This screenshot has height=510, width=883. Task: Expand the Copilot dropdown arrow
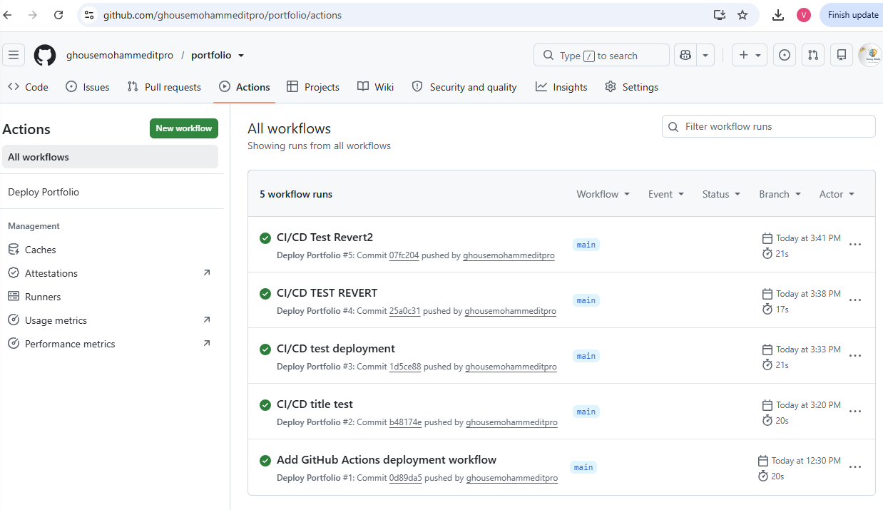(705, 55)
